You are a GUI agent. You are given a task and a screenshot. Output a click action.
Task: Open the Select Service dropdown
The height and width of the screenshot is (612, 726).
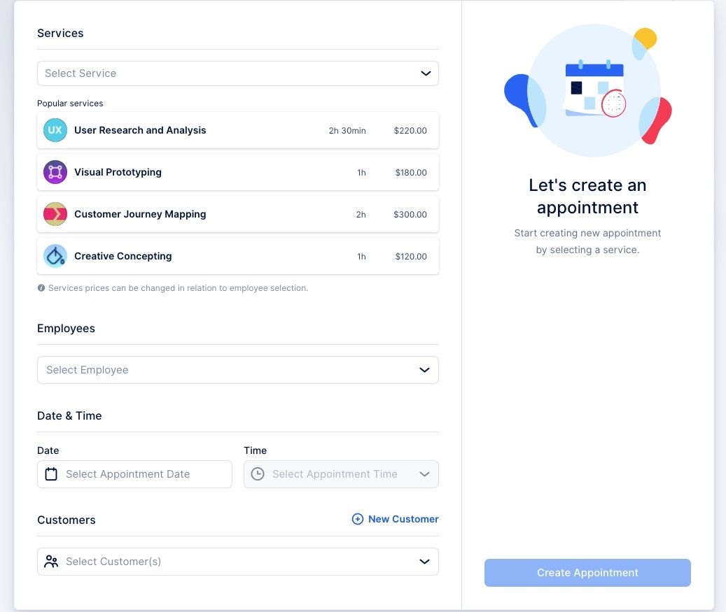pyautogui.click(x=238, y=73)
